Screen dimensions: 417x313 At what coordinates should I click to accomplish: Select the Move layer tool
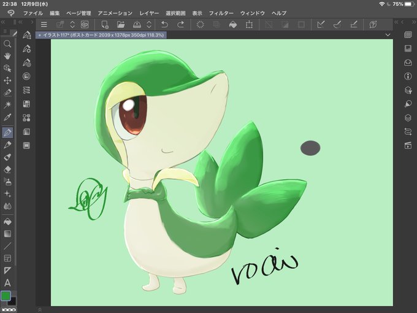click(7, 80)
